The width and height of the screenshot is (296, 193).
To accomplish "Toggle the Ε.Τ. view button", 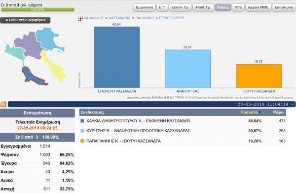I will (x=162, y=7).
